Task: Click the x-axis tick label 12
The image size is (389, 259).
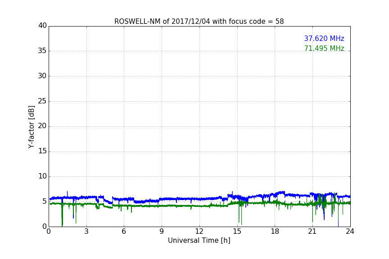Action: pos(199,232)
